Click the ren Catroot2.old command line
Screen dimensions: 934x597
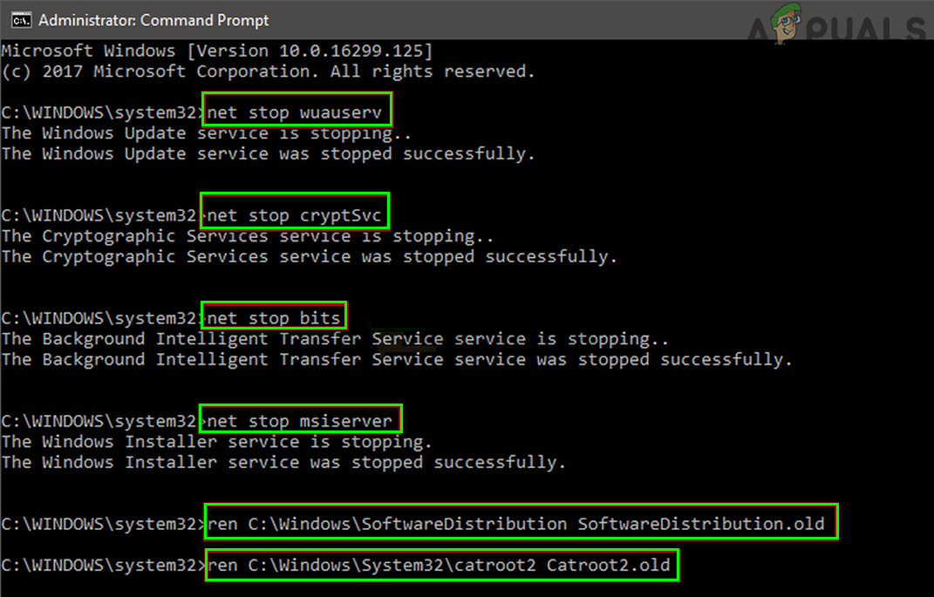point(440,566)
